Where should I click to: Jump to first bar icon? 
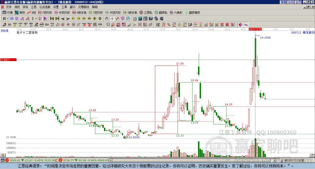(52, 19)
